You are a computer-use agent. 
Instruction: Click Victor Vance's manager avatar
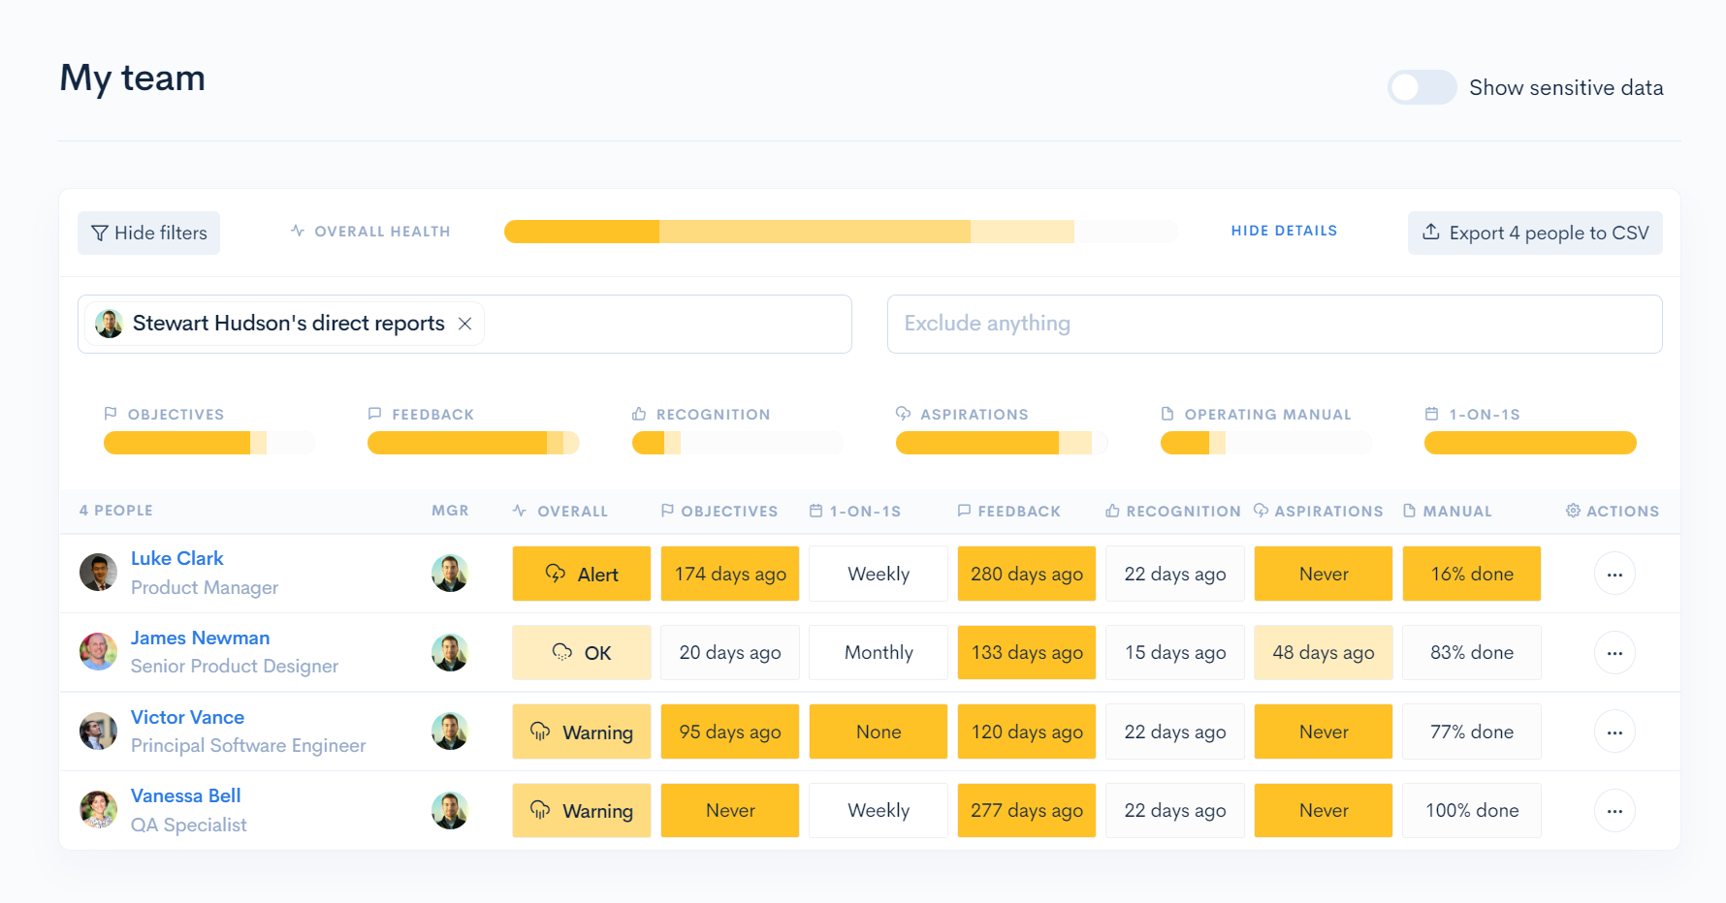click(450, 732)
